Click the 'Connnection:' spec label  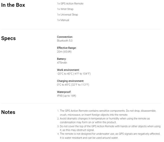65,37
